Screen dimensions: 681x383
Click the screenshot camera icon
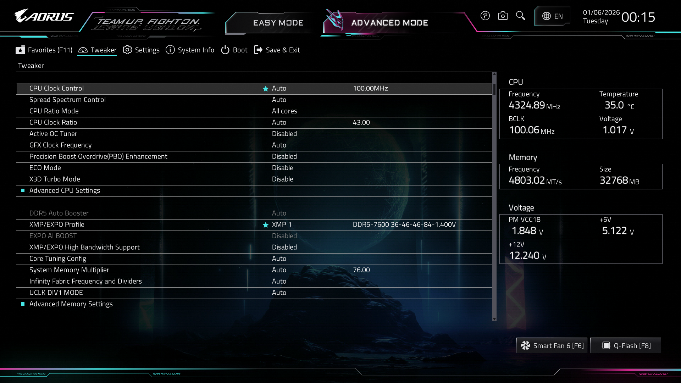point(503,16)
